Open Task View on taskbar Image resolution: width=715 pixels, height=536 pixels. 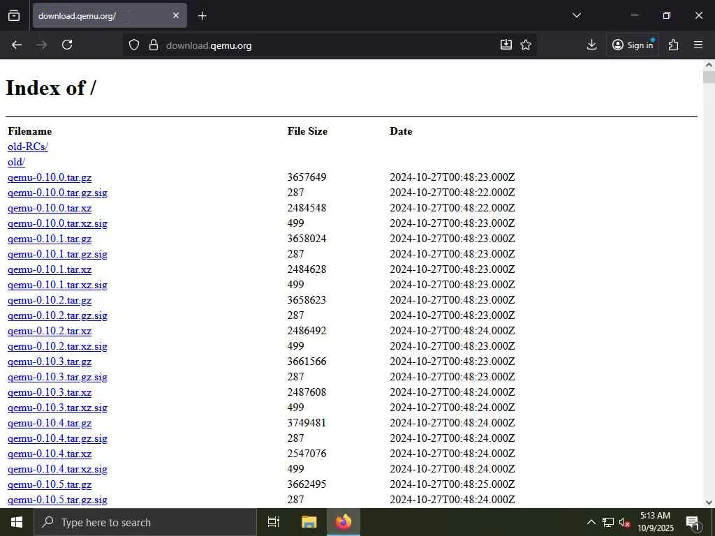coord(274,522)
